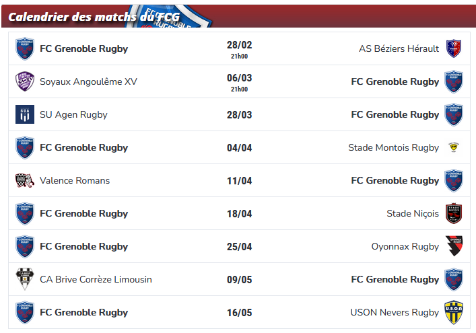
Task: Open the Stade Montois Rugby link
Action: [393, 147]
